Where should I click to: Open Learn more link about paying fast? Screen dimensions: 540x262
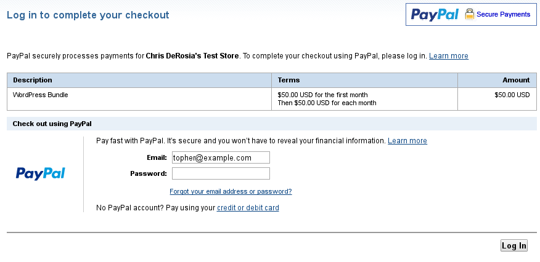click(x=407, y=141)
